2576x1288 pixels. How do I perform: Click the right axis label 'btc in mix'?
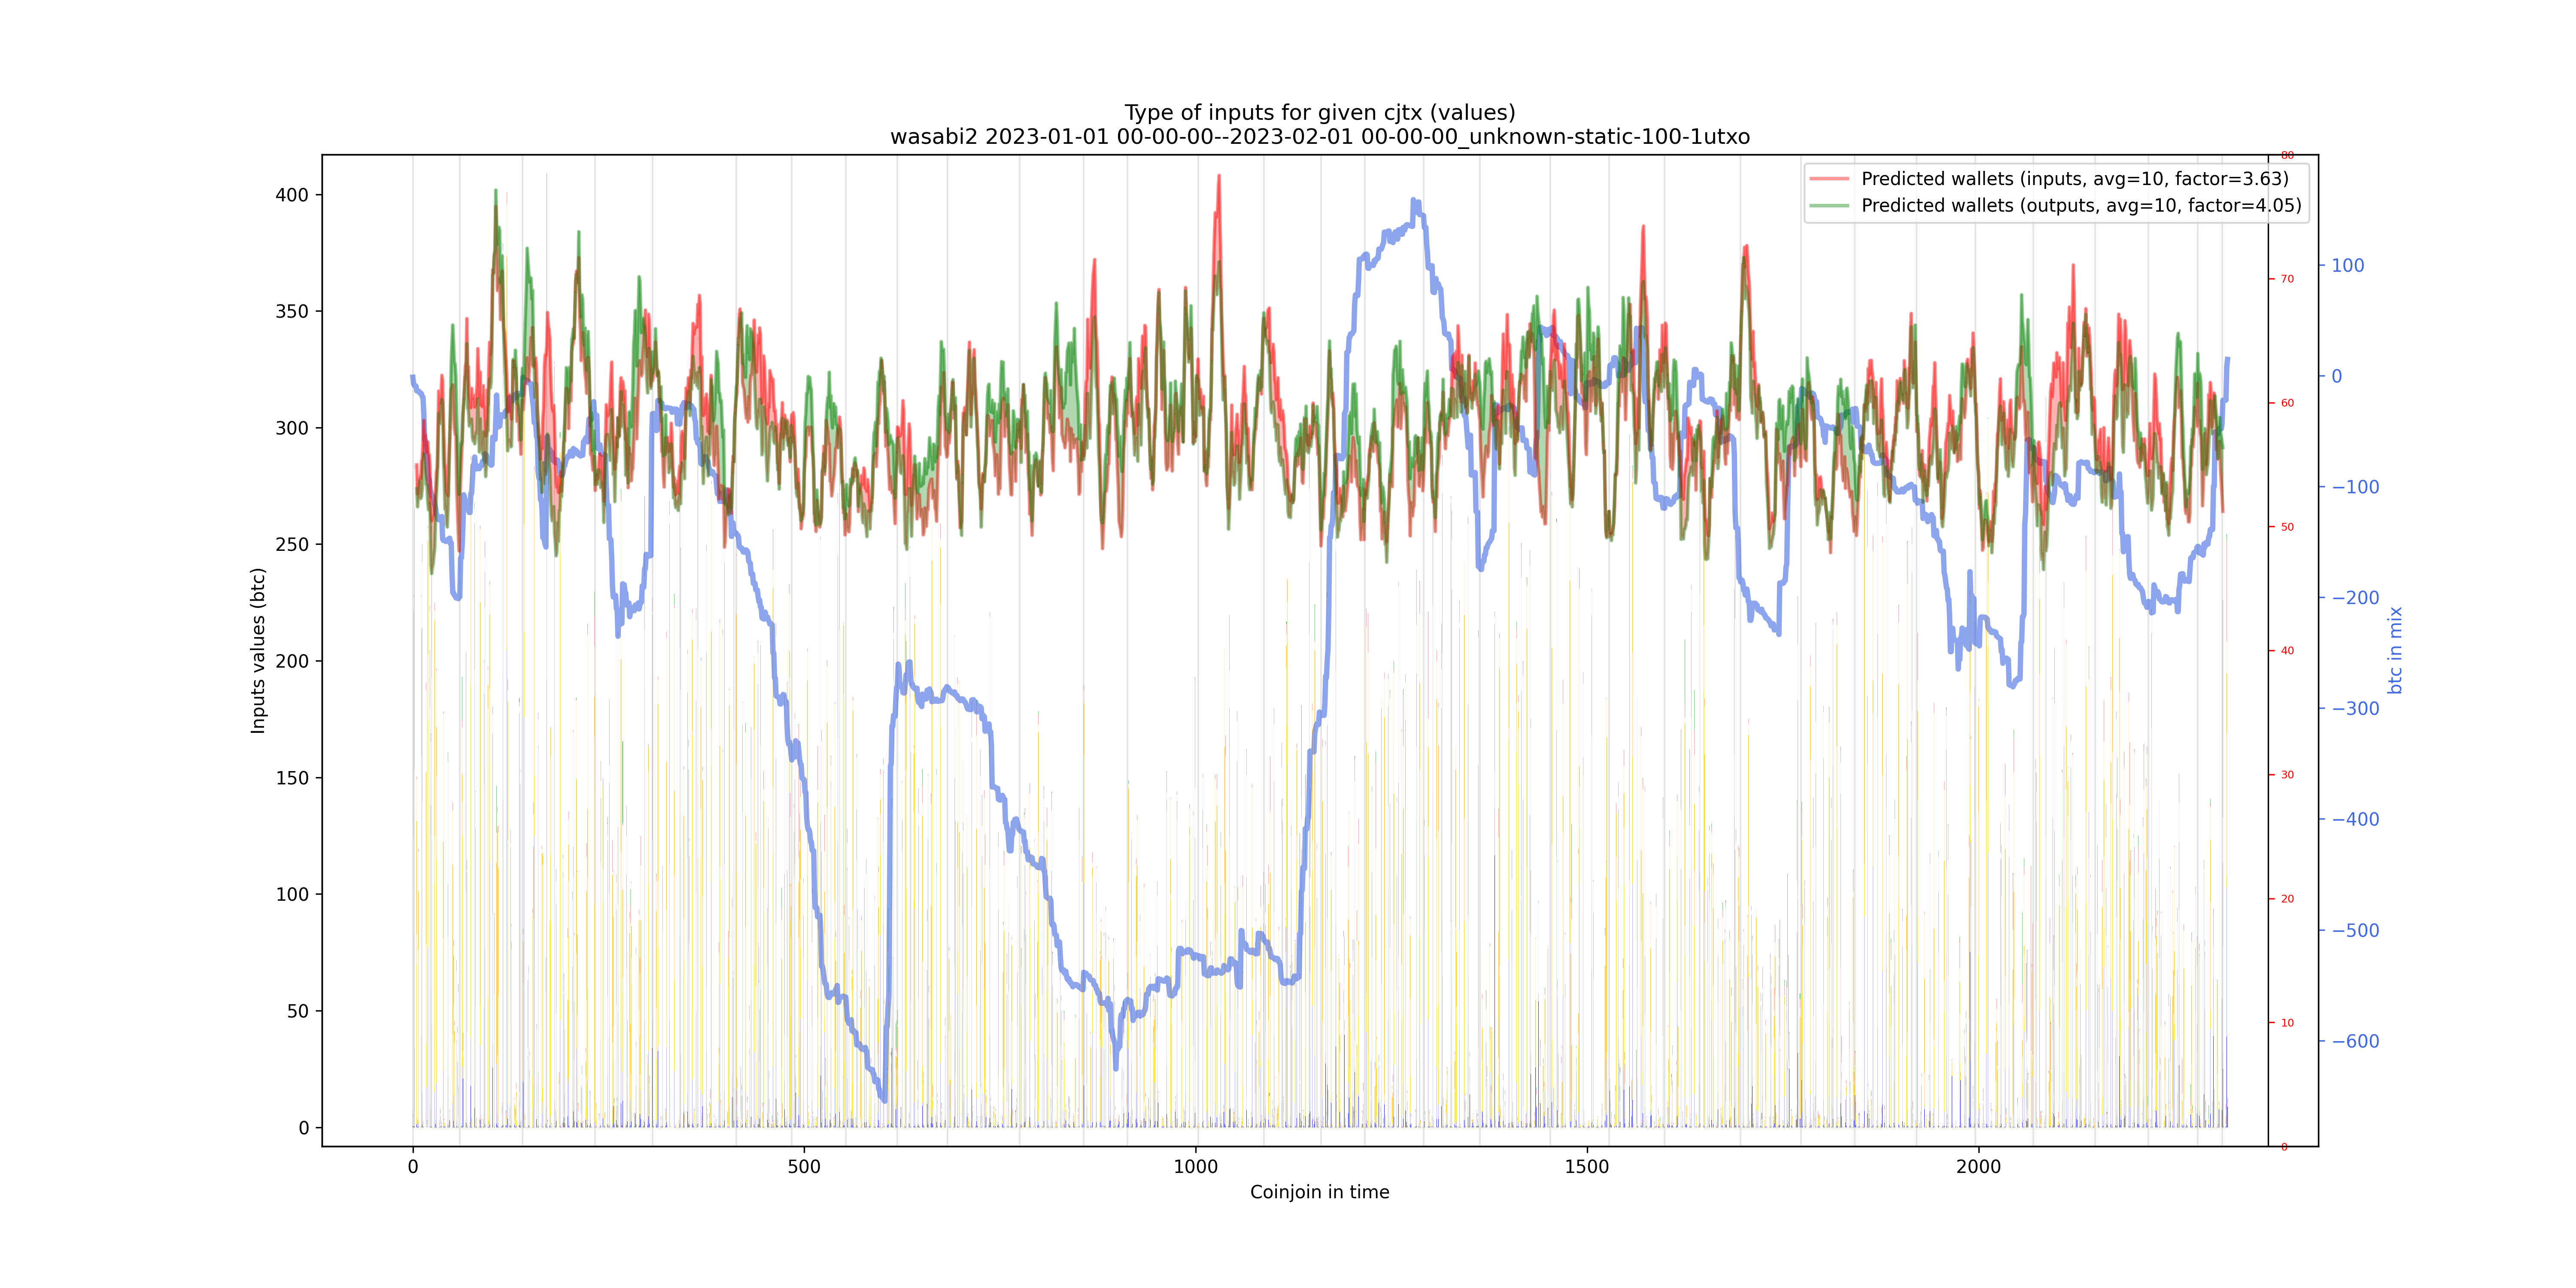[2395, 651]
